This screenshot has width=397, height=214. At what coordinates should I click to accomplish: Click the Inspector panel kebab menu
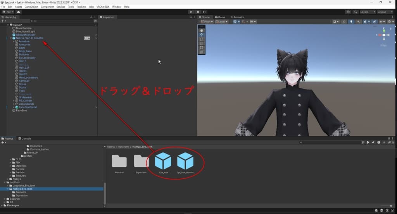194,17
